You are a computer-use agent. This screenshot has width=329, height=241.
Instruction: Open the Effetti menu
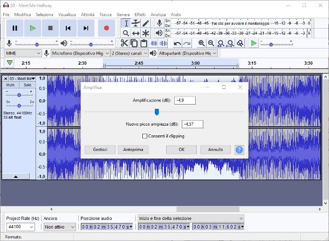click(140, 15)
